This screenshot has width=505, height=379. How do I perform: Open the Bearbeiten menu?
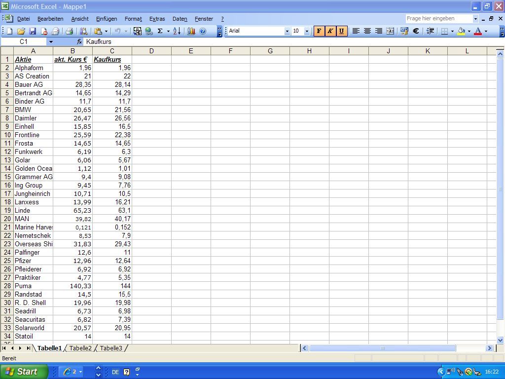click(x=50, y=19)
